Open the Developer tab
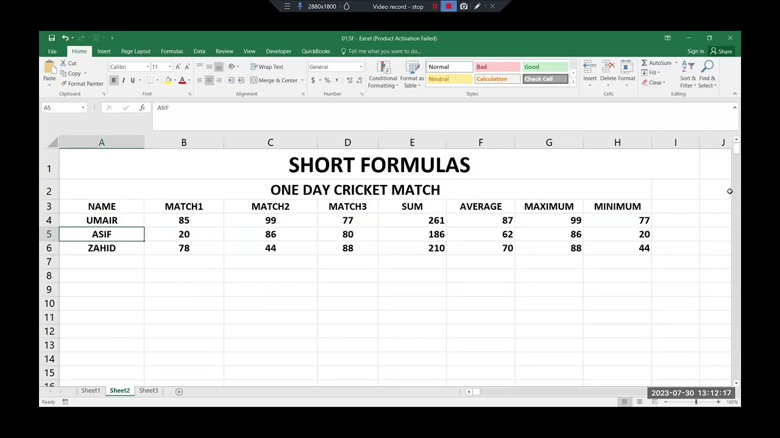This screenshot has height=438, width=780. coord(278,51)
